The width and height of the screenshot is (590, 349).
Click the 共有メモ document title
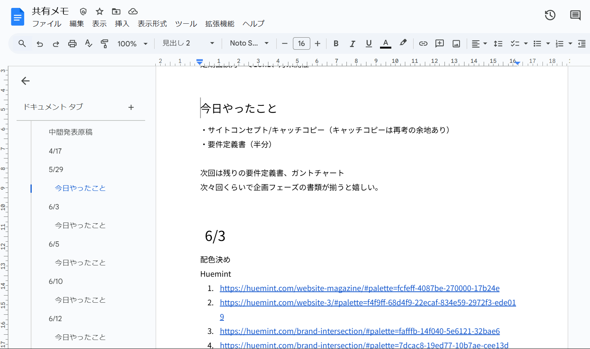pyautogui.click(x=51, y=11)
